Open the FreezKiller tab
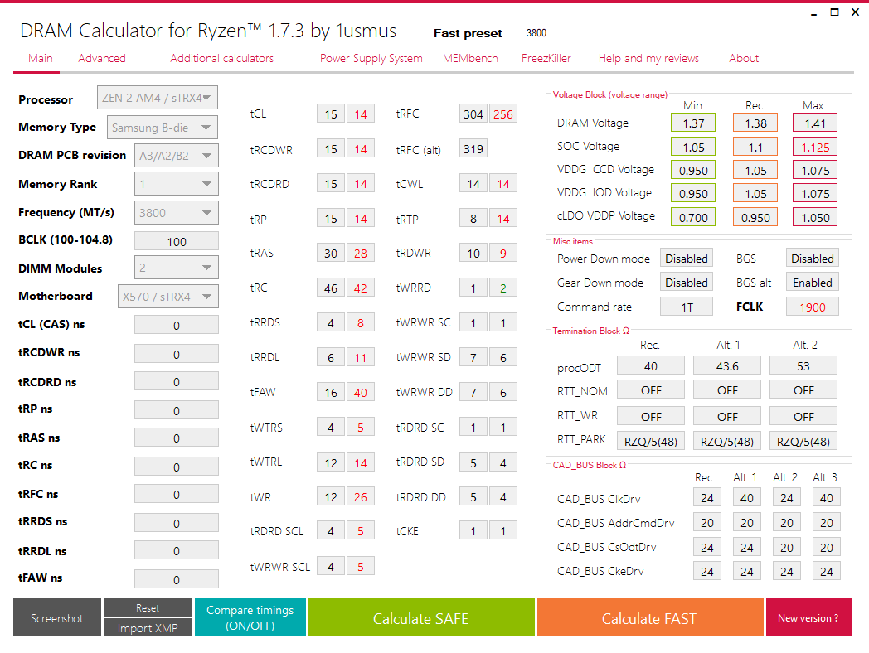 click(546, 58)
